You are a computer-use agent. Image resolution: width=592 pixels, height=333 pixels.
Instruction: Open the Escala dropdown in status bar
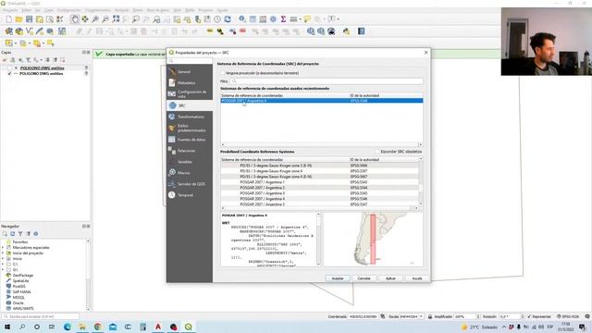[421, 316]
